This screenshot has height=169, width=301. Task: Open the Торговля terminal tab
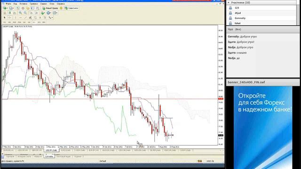[10, 156]
